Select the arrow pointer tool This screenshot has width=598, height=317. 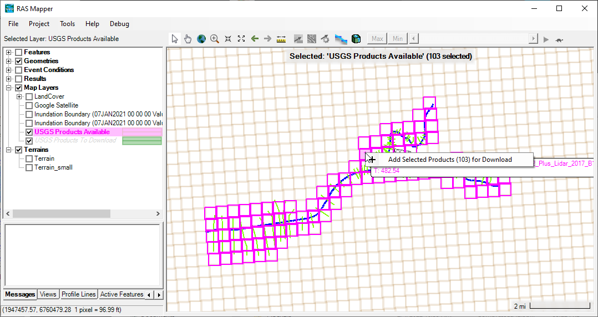[175, 39]
